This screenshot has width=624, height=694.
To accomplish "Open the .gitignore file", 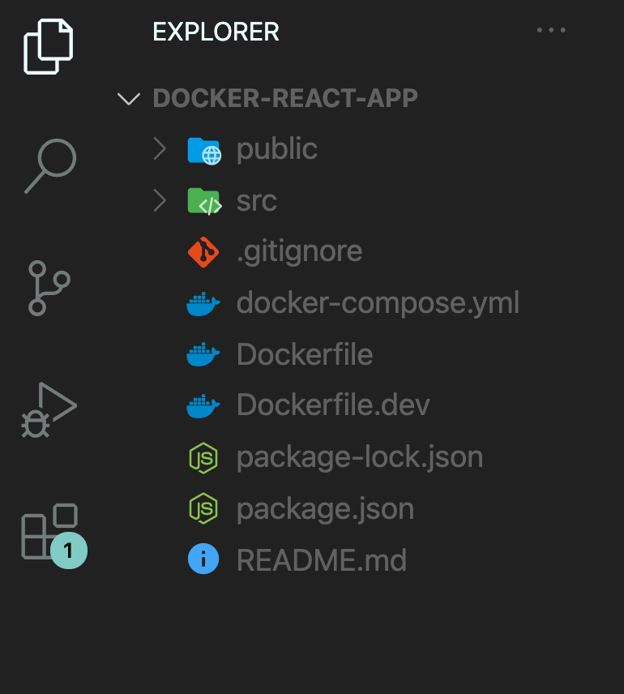I will [300, 253].
